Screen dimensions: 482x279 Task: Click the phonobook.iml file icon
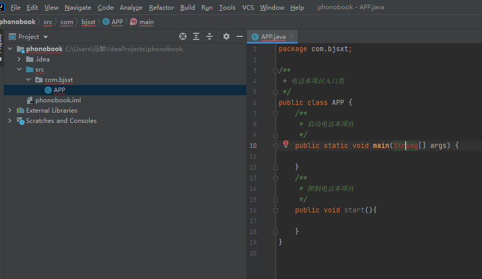pyautogui.click(x=30, y=100)
